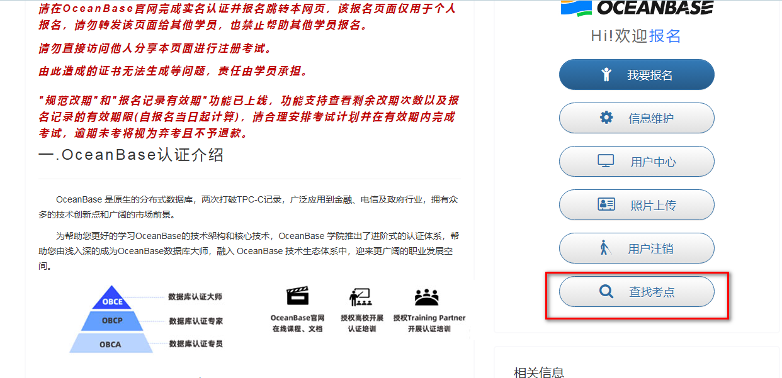Click the instructor icon above 授权高校开展认证培训
This screenshot has height=378, width=782.
click(360, 296)
